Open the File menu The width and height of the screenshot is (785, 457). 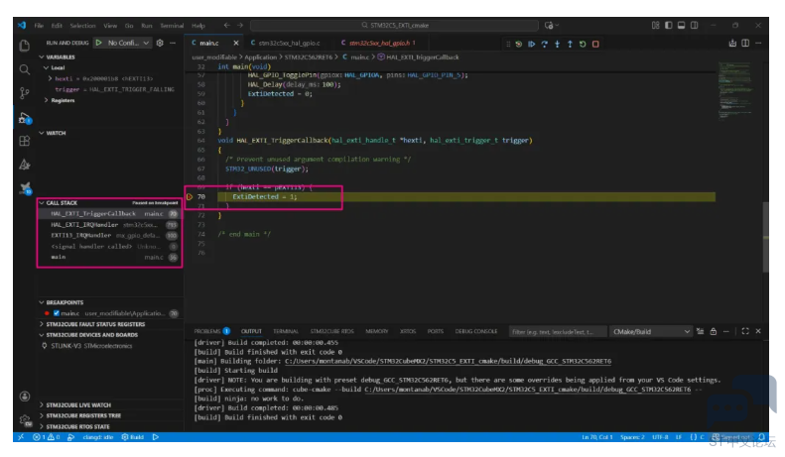tap(39, 26)
